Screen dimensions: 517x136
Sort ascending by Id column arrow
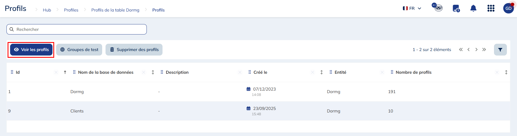65,72
